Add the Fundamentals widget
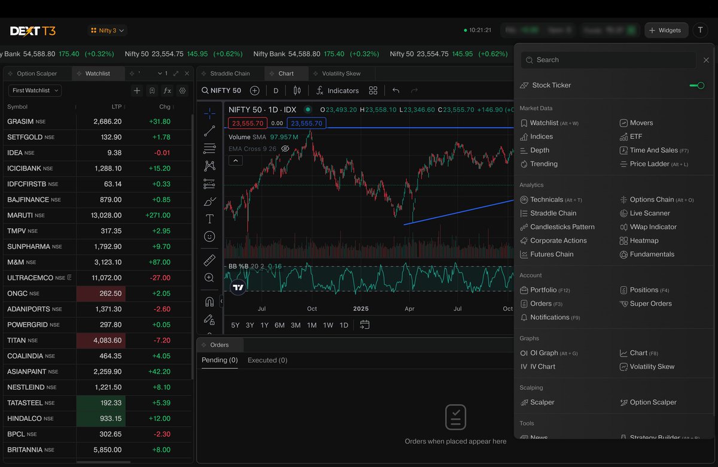Image resolution: width=718 pixels, height=467 pixels. [x=647, y=254]
